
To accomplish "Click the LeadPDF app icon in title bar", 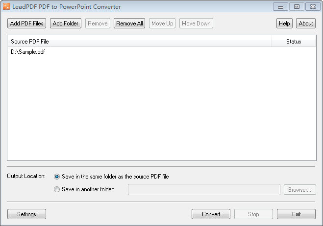I will tap(6, 7).
